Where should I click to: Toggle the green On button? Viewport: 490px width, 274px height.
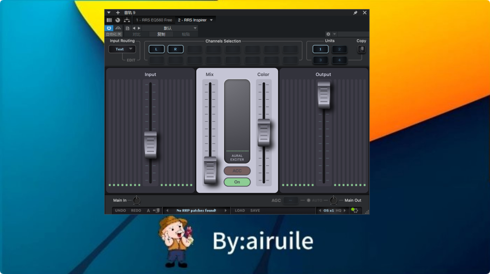pos(237,182)
